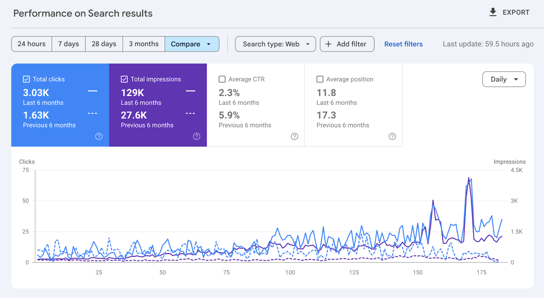
Task: Click the Reset filters link
Action: [403, 44]
